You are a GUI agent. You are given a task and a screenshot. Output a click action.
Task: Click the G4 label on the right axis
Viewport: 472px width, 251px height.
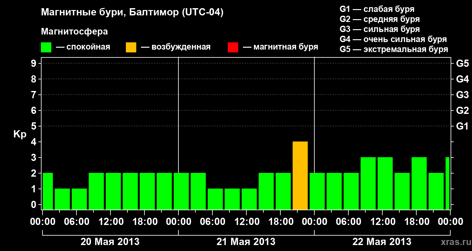(462, 79)
